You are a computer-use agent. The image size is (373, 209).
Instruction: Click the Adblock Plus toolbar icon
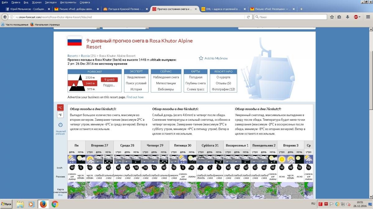(x=356, y=17)
